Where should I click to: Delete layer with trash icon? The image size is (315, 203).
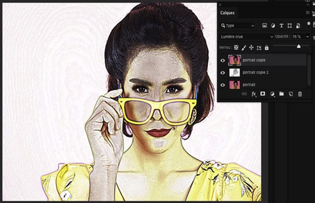(x=300, y=94)
